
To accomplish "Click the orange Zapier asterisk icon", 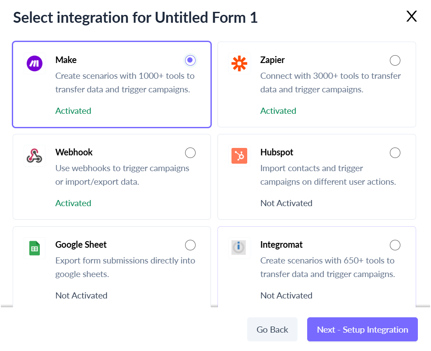I will 239,63.
